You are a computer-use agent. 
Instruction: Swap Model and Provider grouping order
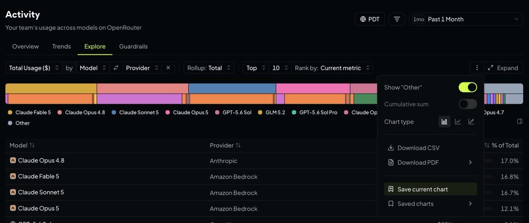(x=116, y=68)
